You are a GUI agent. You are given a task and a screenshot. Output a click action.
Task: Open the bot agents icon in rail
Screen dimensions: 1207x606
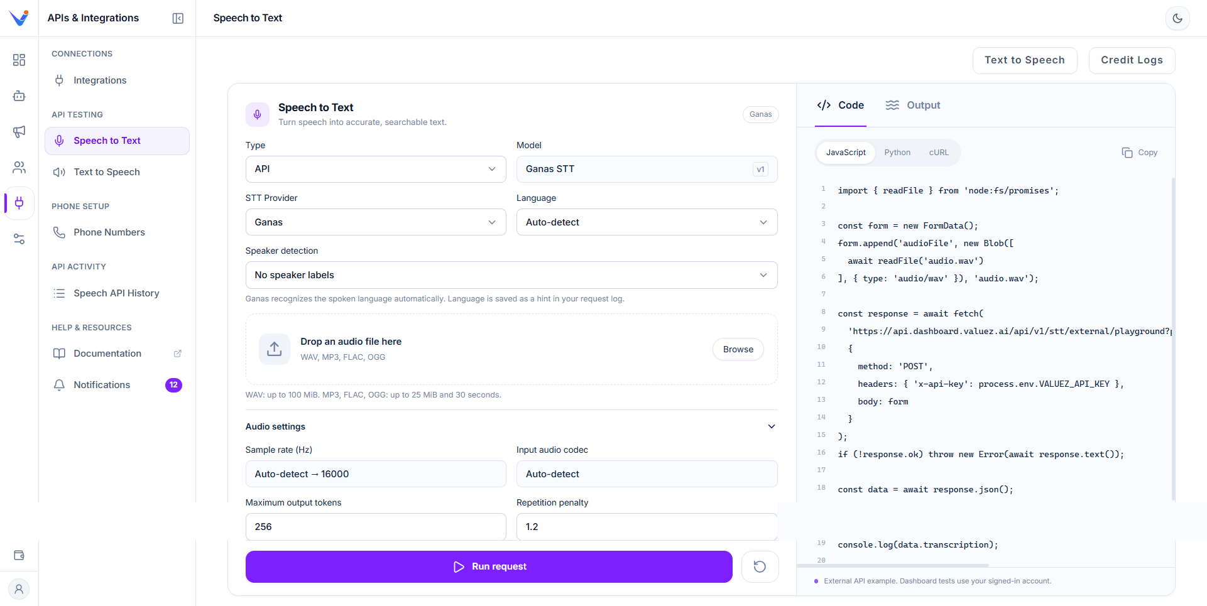coord(19,96)
